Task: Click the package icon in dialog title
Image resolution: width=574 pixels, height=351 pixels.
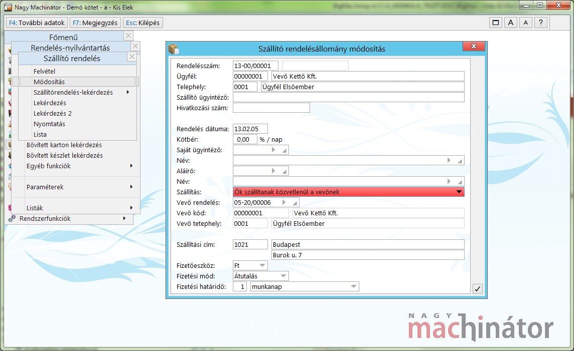Action: point(173,49)
